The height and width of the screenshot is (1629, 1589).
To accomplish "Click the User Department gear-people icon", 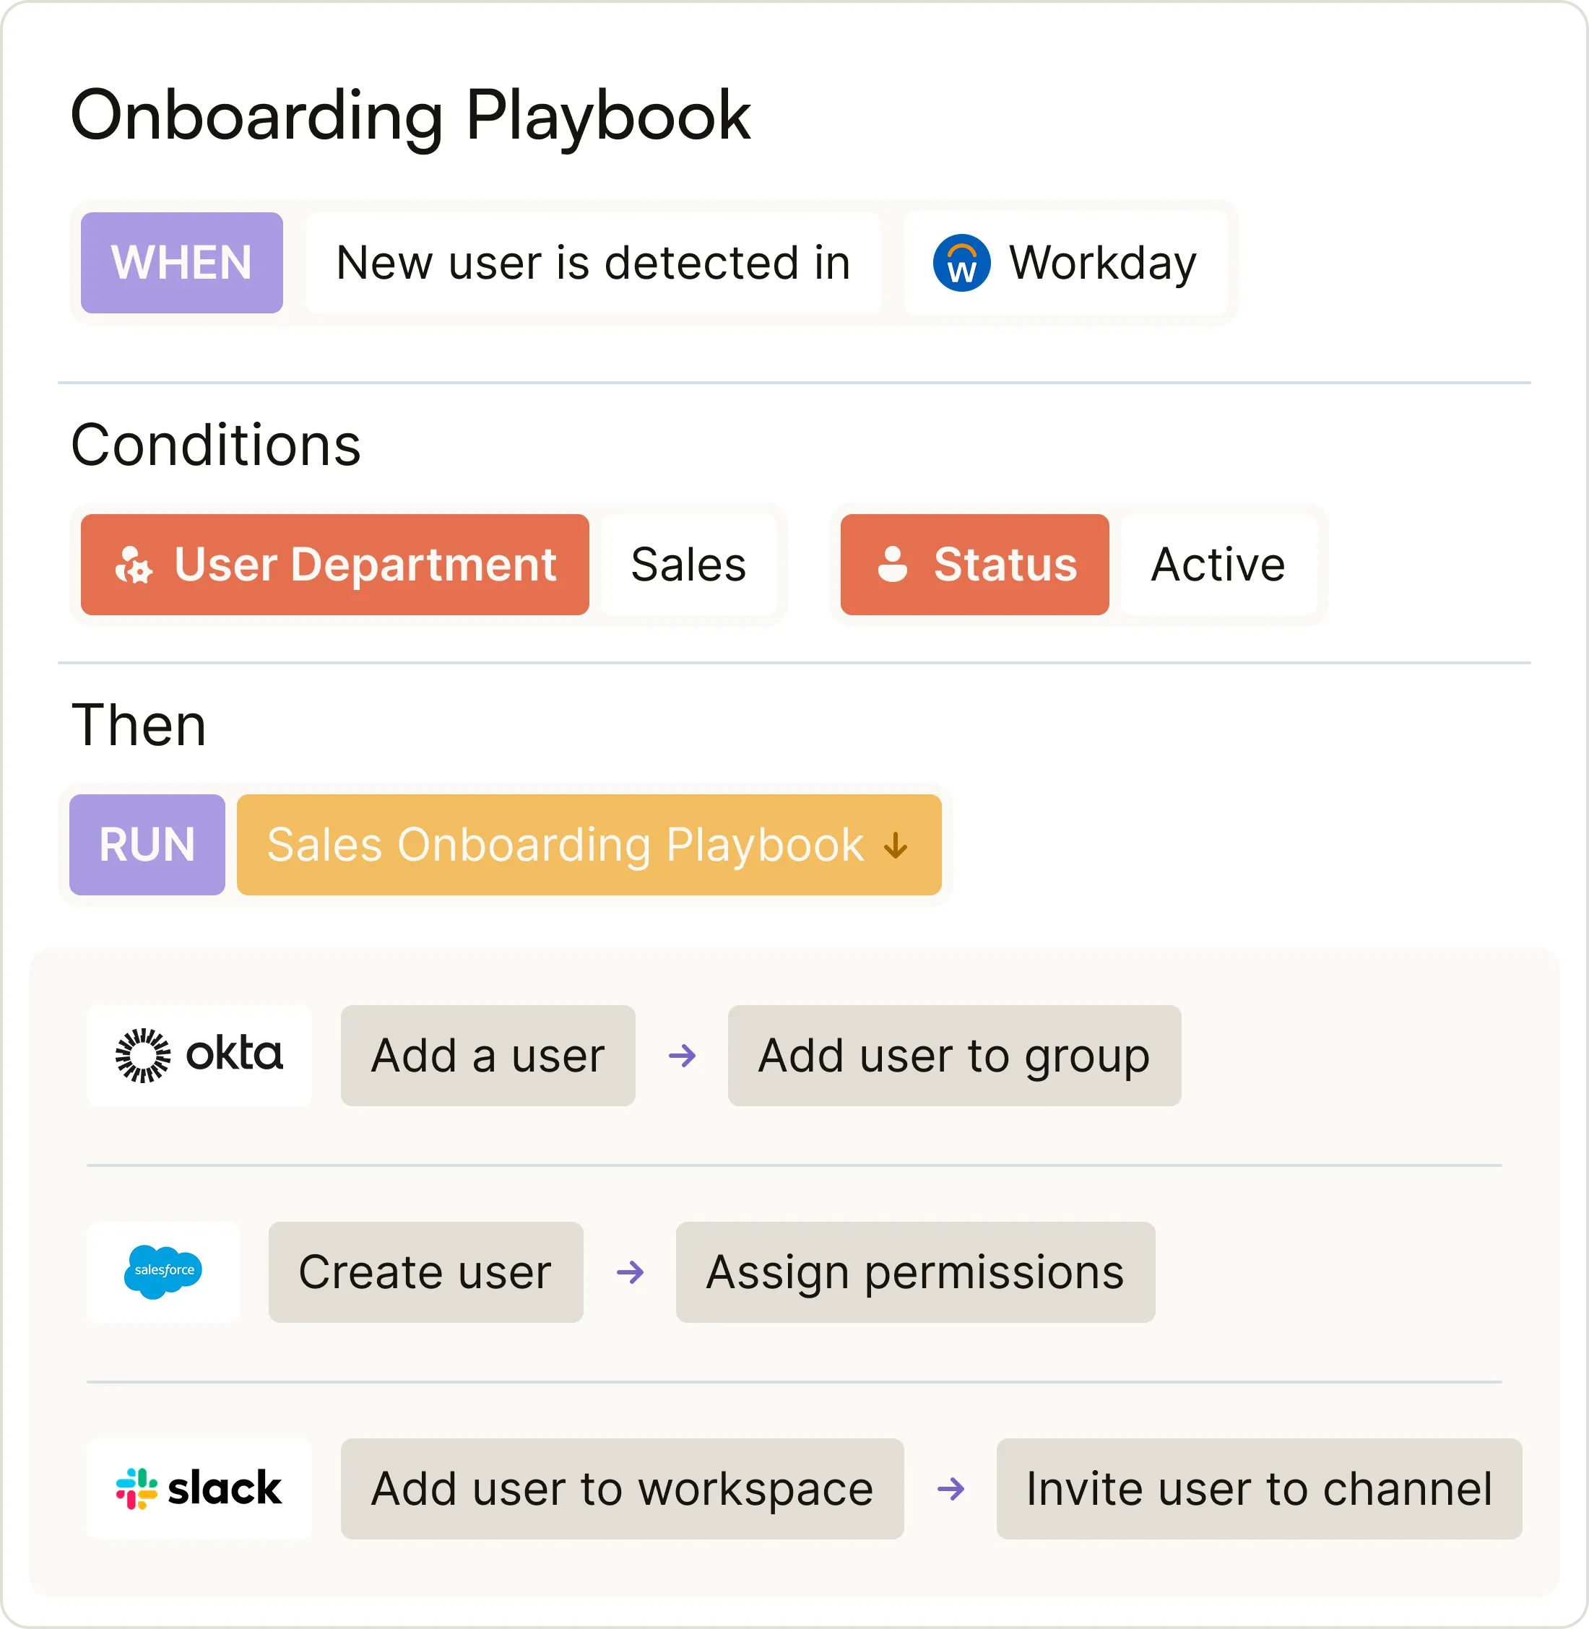I will (134, 565).
